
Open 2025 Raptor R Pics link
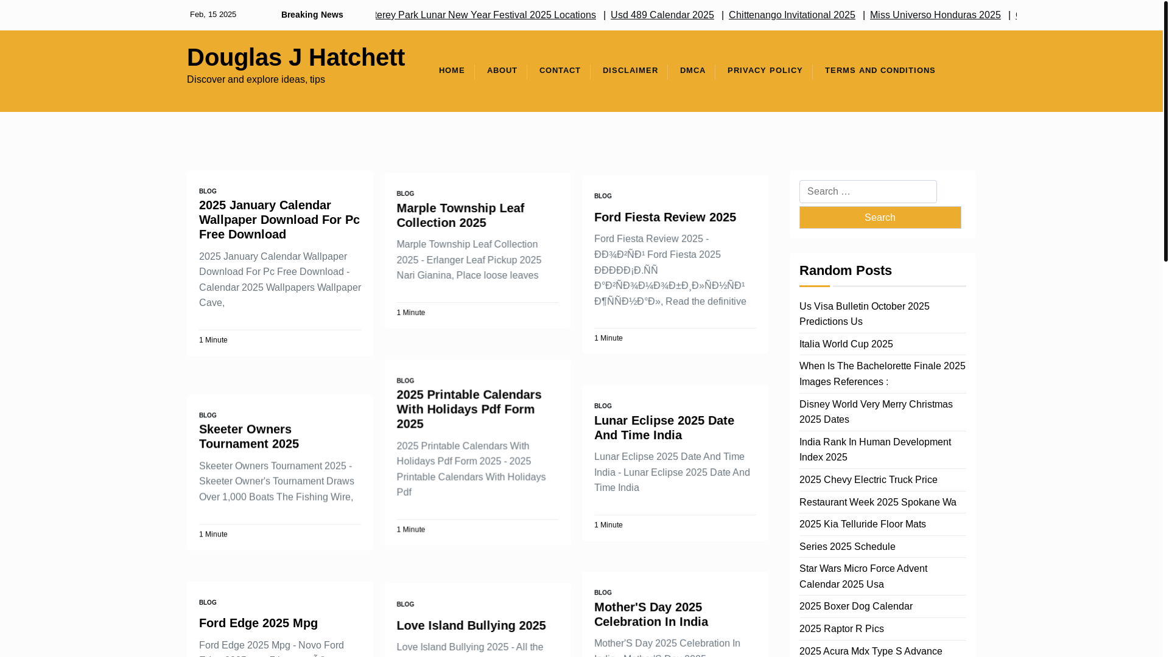coord(841,629)
